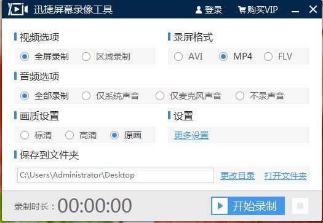Click the 迅捷屏幕录像工具 title text
Image resolution: width=323 pixels, height=223 pixels.
click(x=73, y=10)
